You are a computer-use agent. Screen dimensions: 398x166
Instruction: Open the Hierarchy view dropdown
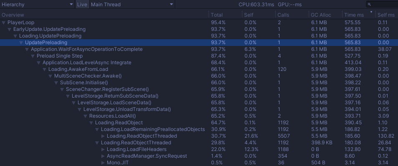point(37,4)
